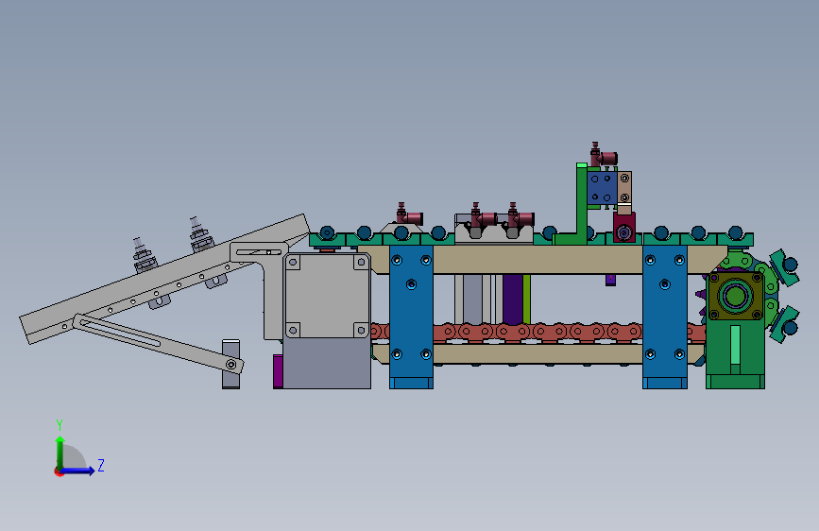The width and height of the screenshot is (819, 531).
Task: Select the leftmost pneumatic fitting on conveyor
Action: point(408,214)
